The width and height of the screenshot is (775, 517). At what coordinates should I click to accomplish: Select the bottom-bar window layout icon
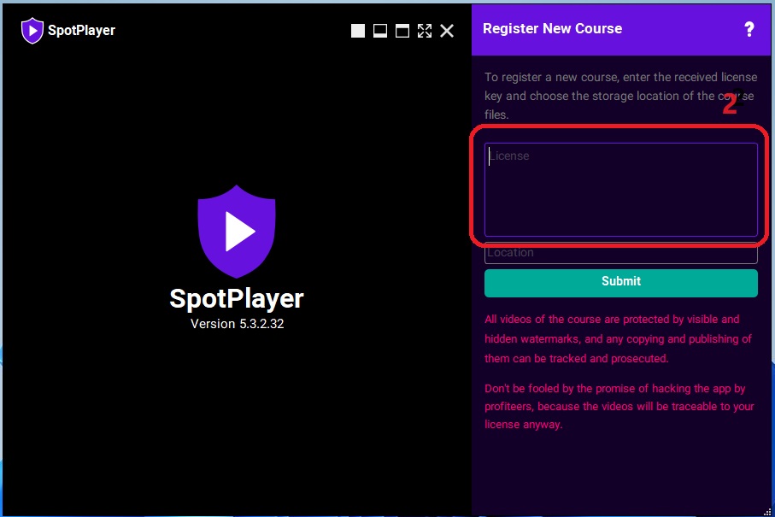point(380,31)
